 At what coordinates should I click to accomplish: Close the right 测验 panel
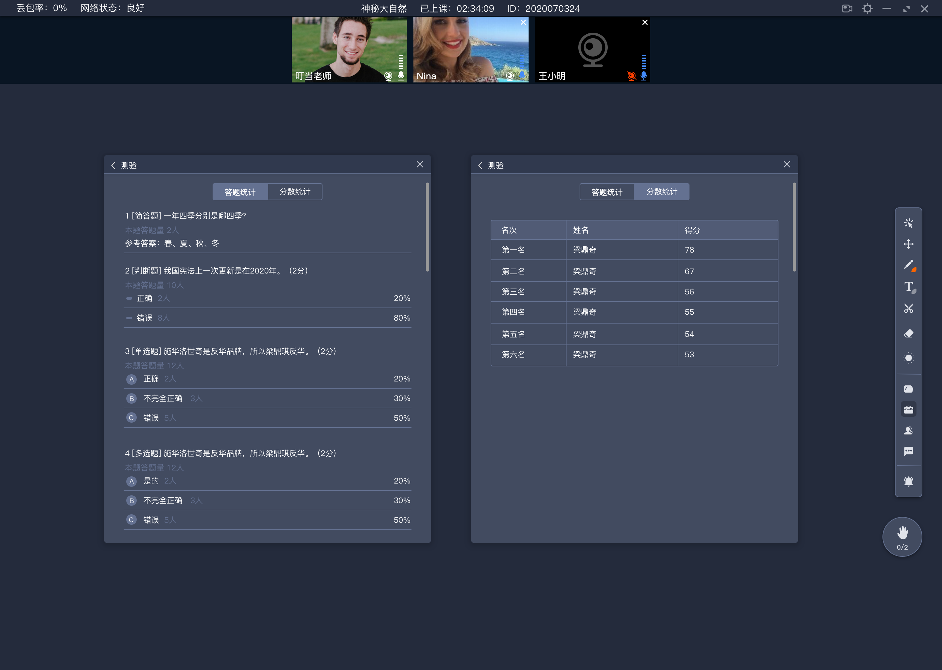787,164
